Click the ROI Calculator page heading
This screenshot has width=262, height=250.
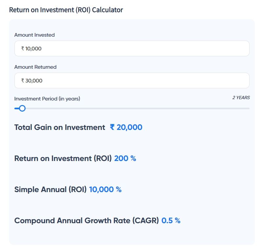66,10
